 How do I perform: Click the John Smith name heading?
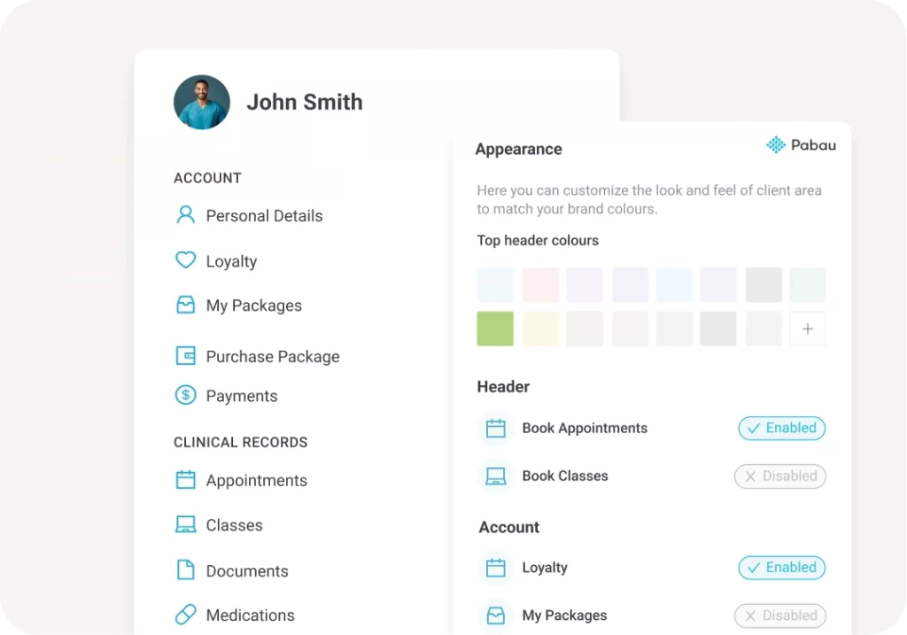click(305, 102)
